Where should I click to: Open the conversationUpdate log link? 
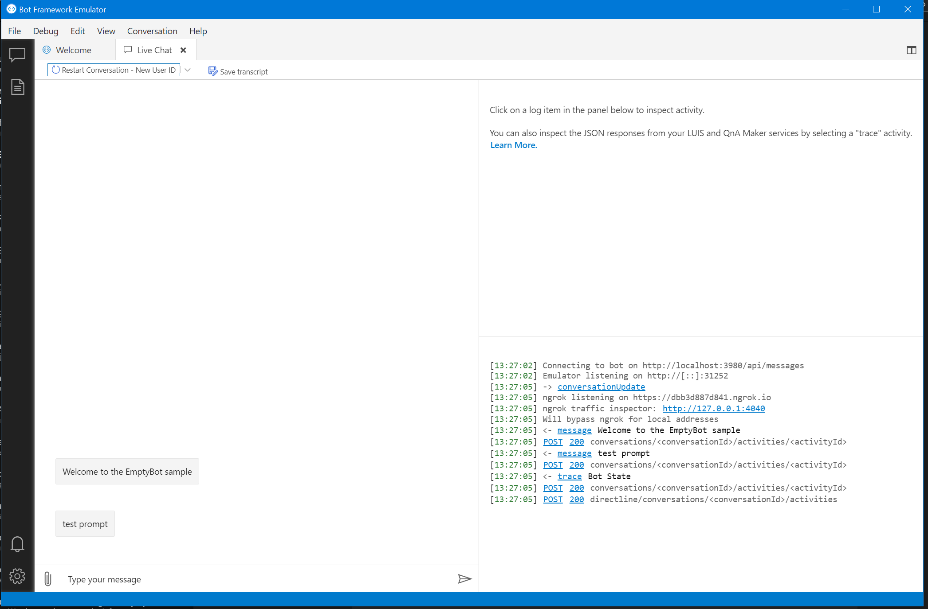[x=601, y=387]
